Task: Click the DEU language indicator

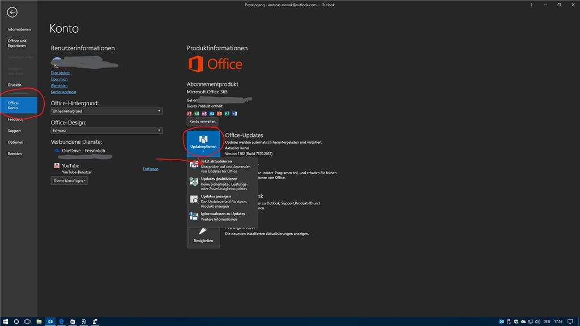Action: click(x=547, y=321)
